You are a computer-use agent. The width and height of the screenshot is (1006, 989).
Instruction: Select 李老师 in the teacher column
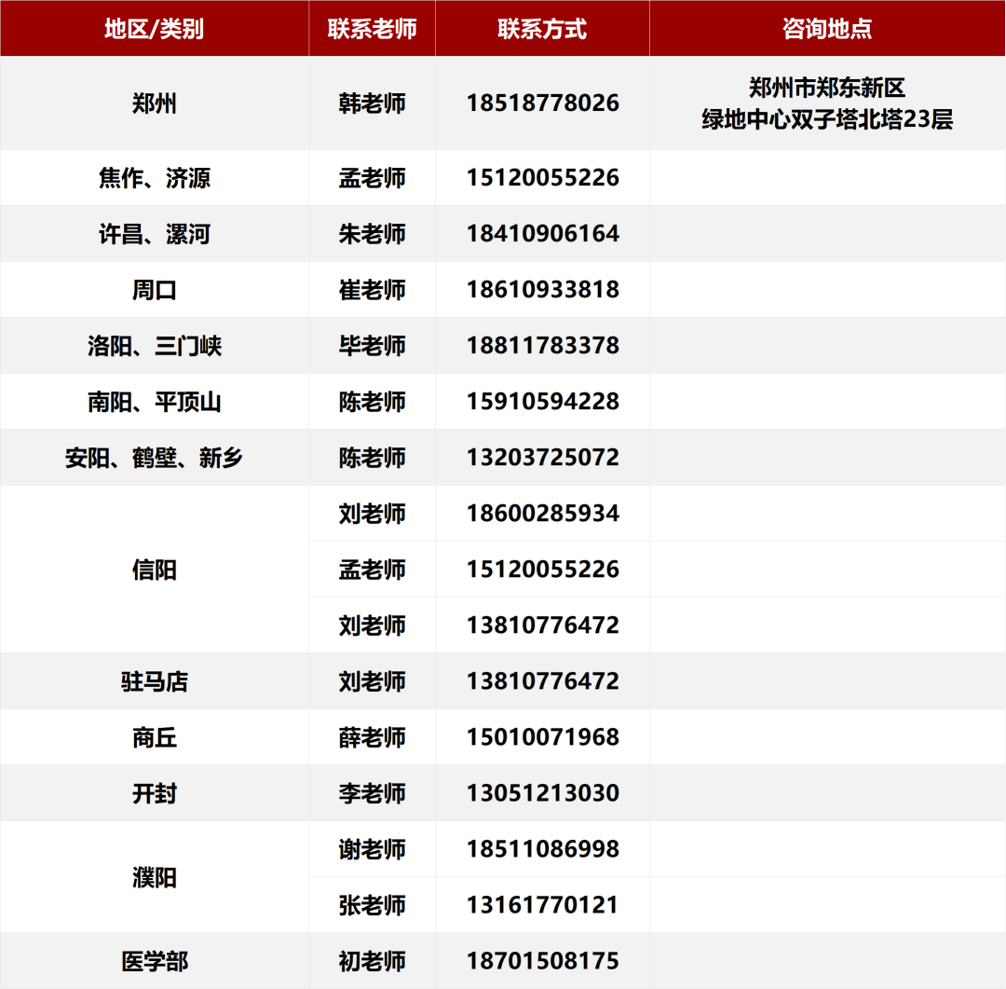click(x=372, y=793)
